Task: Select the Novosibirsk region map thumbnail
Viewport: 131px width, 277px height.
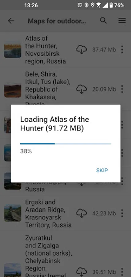Action: pos(13,50)
